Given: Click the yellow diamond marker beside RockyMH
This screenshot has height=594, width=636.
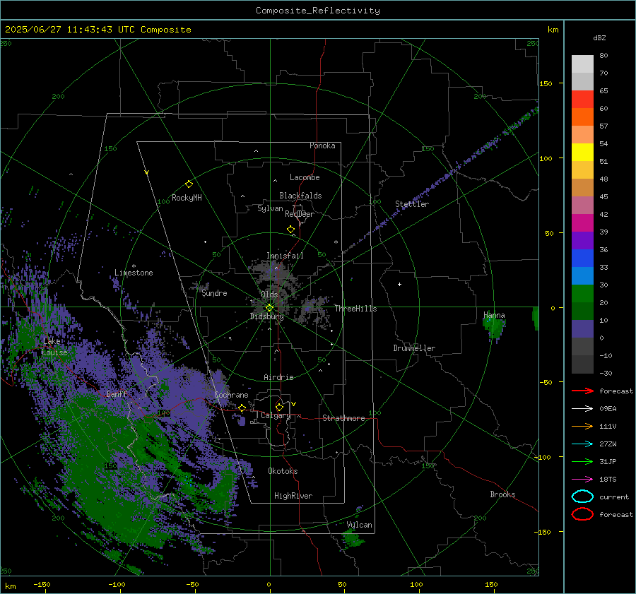Looking at the screenshot, I should pyautogui.click(x=189, y=184).
